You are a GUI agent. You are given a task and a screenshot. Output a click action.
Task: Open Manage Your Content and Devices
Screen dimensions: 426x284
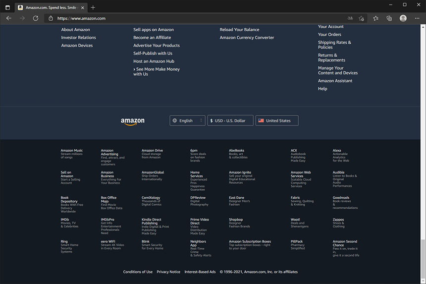click(x=338, y=70)
